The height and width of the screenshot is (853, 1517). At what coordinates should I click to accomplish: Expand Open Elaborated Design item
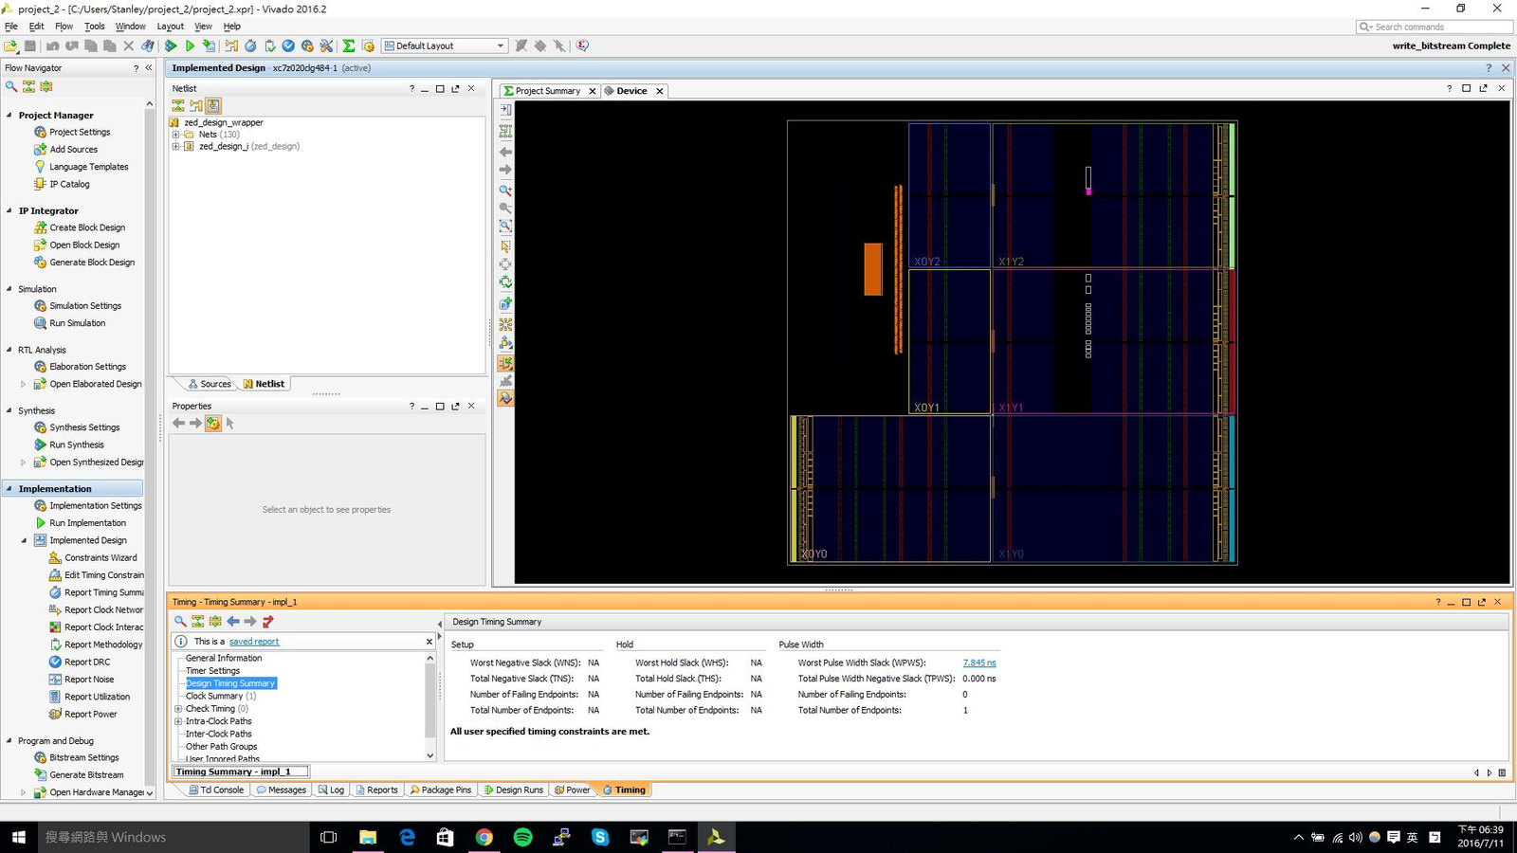click(24, 384)
